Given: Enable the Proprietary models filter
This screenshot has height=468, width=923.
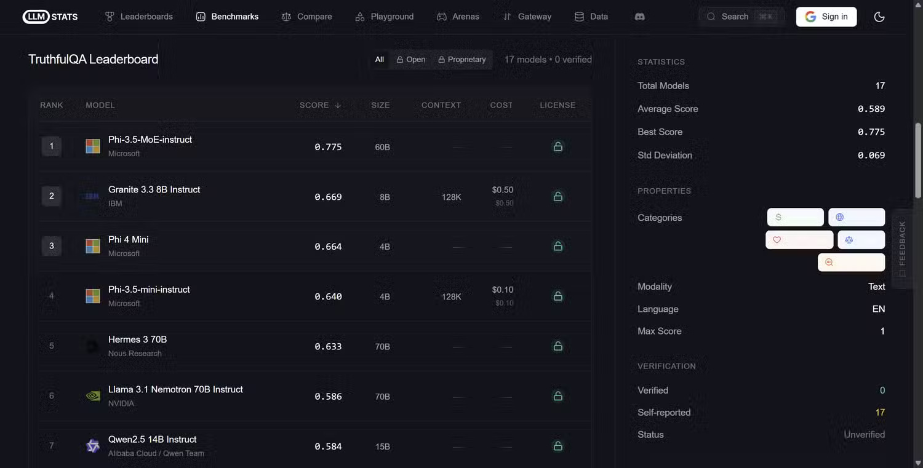Looking at the screenshot, I should (x=462, y=59).
